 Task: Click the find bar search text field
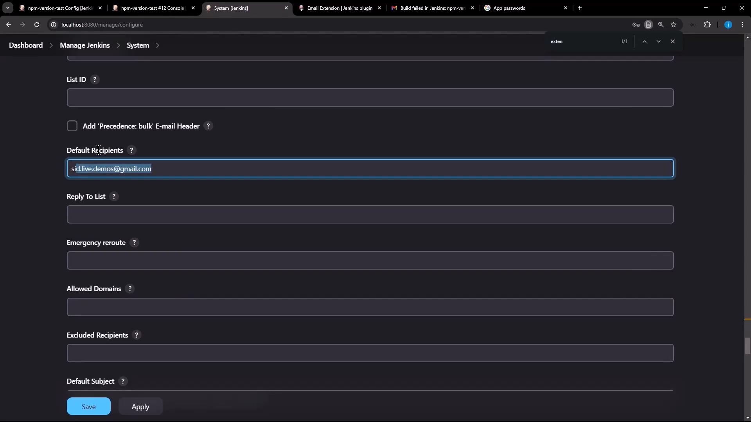coord(582,41)
